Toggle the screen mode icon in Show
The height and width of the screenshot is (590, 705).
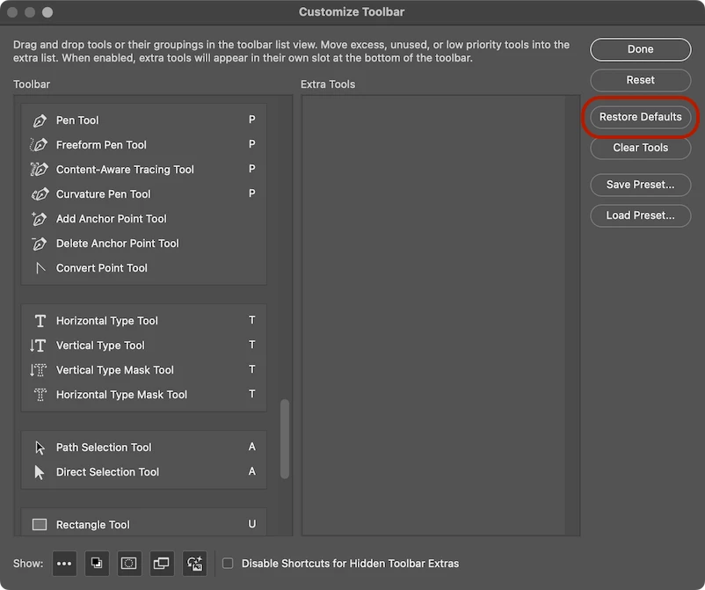(x=162, y=564)
